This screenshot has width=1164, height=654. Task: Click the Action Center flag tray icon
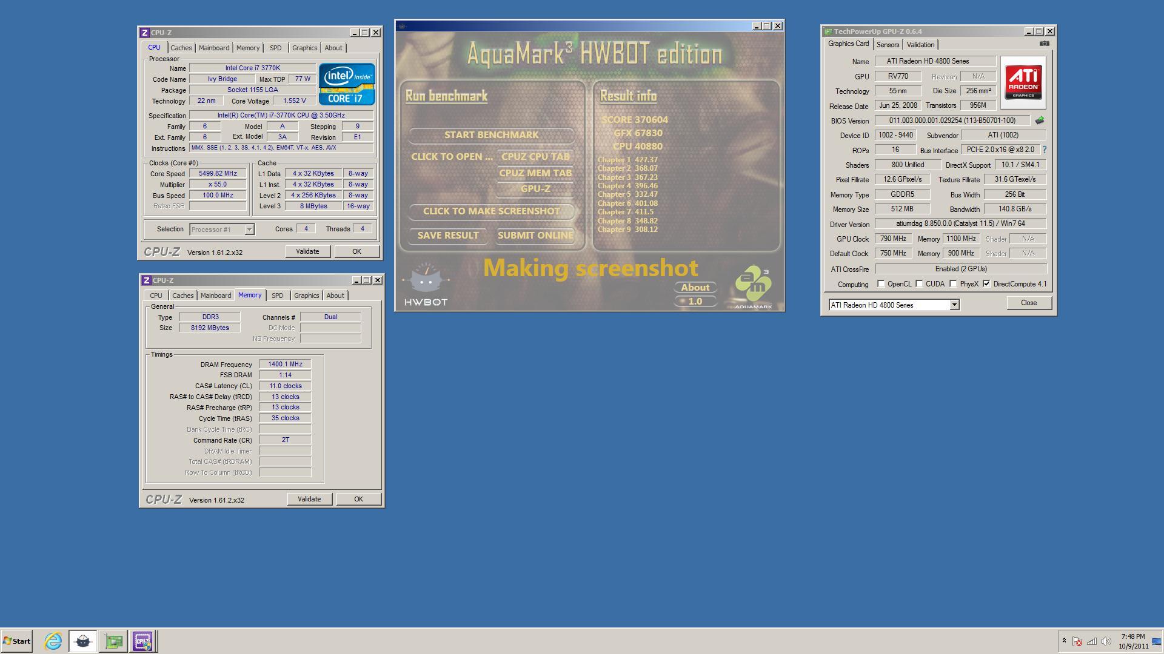(1077, 641)
